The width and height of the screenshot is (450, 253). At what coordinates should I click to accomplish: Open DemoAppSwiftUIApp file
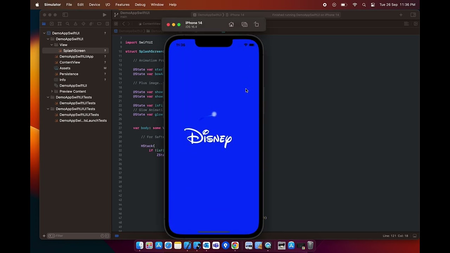[76, 57]
